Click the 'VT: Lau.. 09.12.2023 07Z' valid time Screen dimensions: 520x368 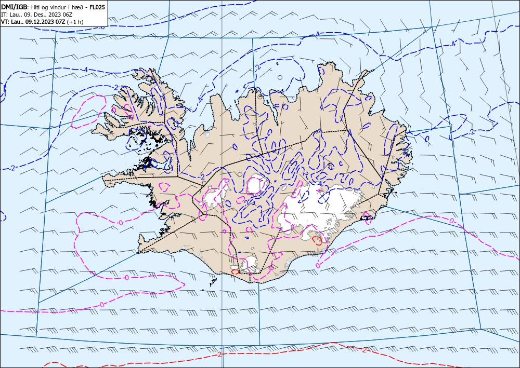[33, 22]
